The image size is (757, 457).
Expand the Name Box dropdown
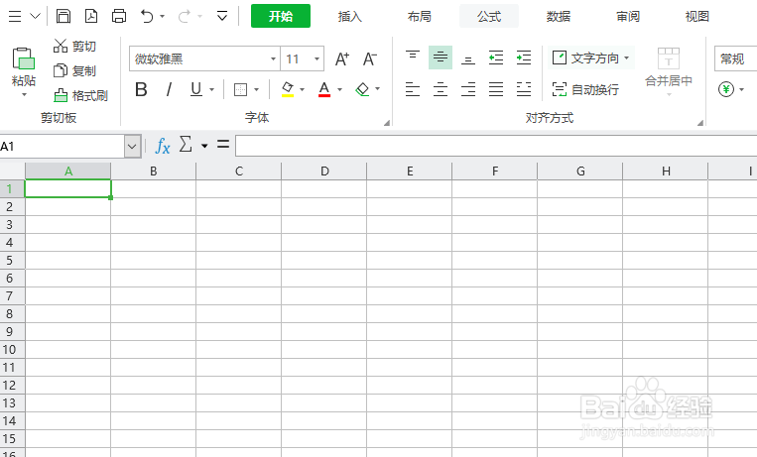click(132, 147)
